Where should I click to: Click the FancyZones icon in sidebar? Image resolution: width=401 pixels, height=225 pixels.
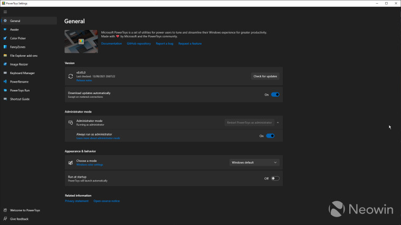coord(5,47)
